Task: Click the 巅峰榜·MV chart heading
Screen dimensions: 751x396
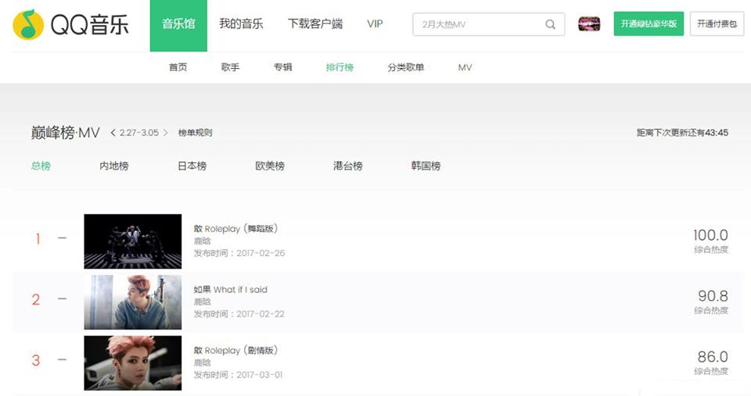Action: tap(65, 133)
